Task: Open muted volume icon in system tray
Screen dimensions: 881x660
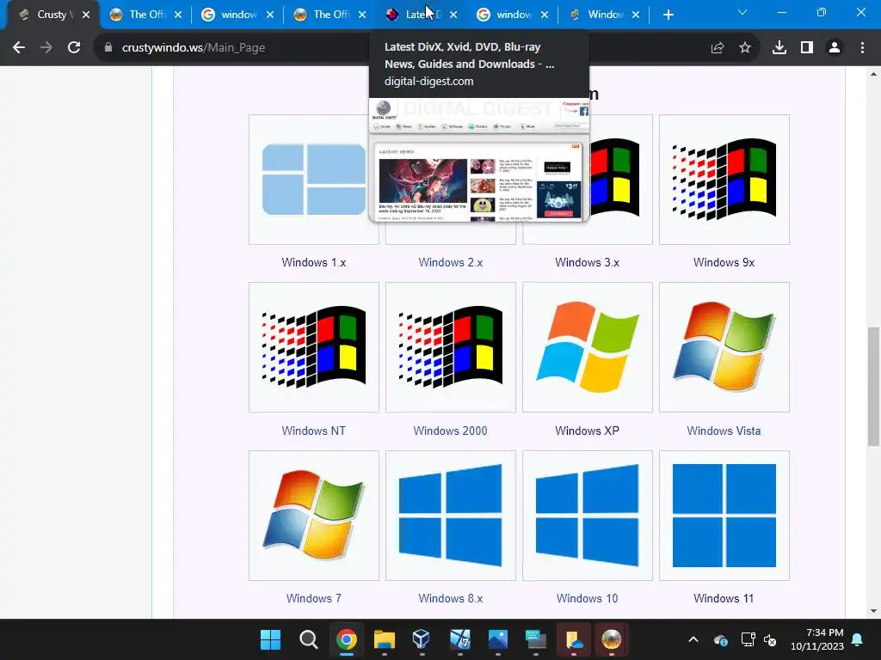Action: click(x=770, y=639)
